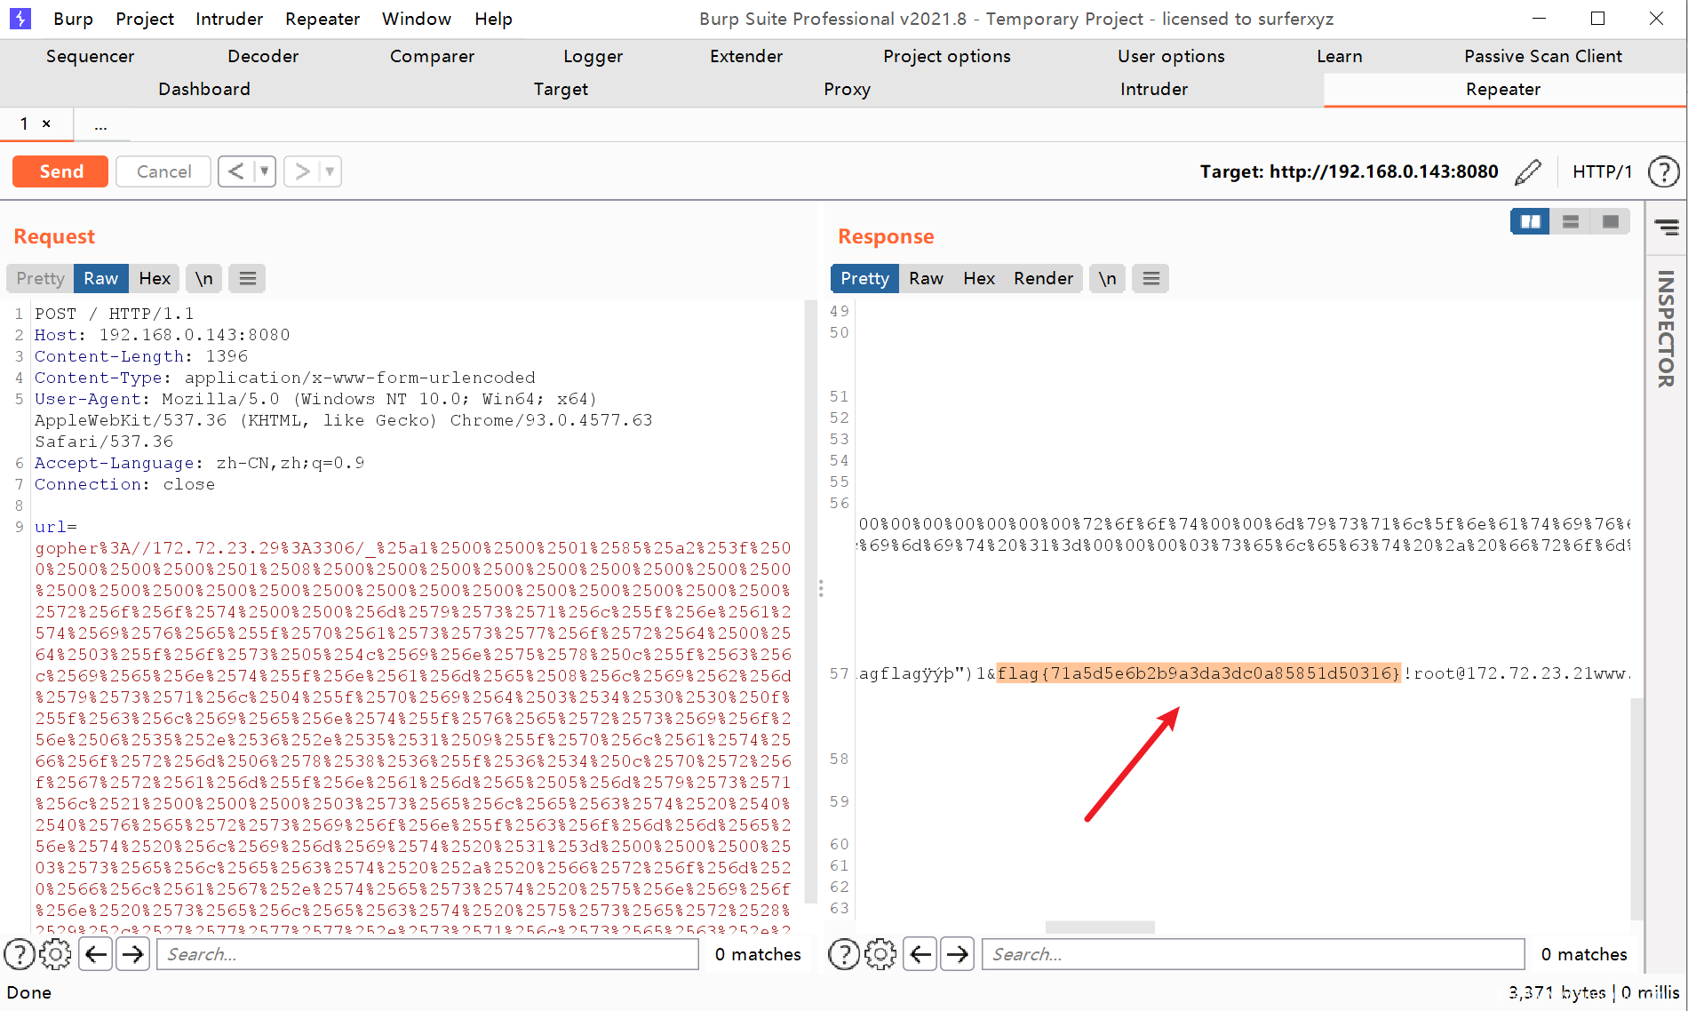Open User options tab
The image size is (1688, 1011).
click(x=1171, y=56)
